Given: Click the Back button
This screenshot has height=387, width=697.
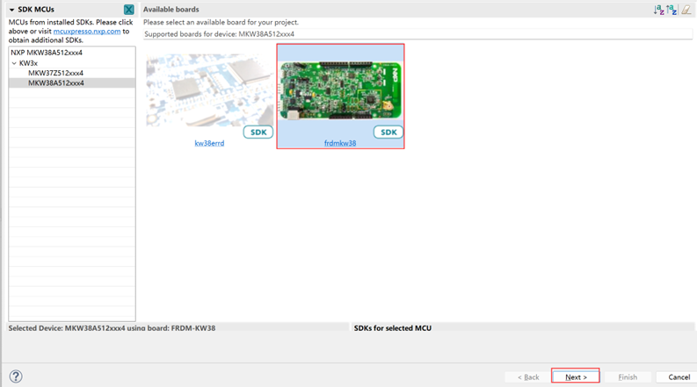Looking at the screenshot, I should 528,376.
